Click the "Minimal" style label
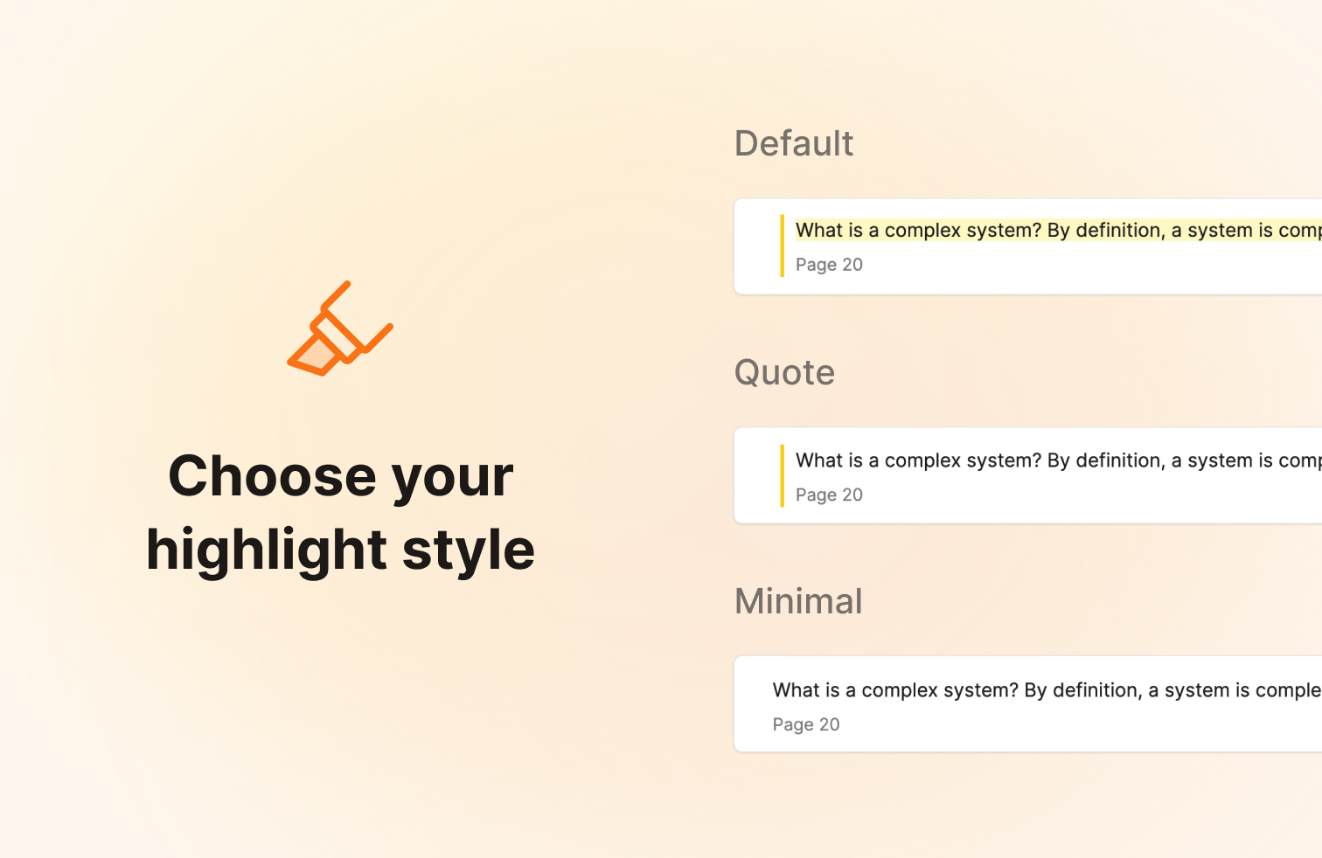Viewport: 1322px width, 858px height. coord(798,601)
